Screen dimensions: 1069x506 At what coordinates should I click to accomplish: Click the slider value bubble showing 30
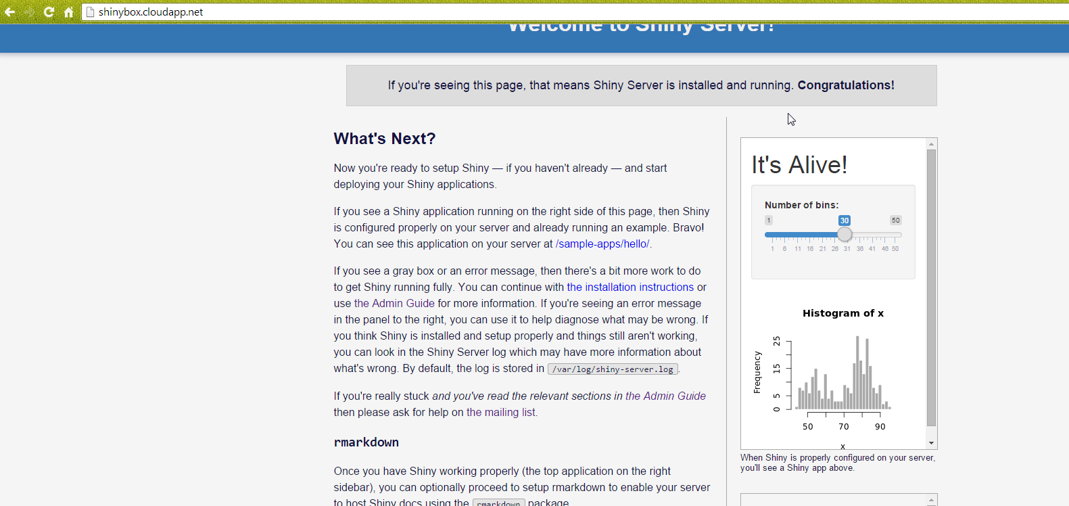tap(845, 221)
